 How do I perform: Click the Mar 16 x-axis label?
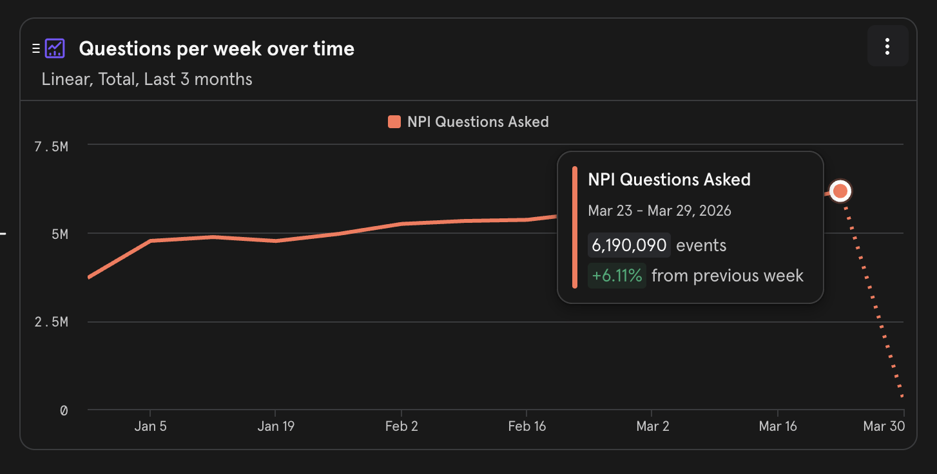pos(778,426)
